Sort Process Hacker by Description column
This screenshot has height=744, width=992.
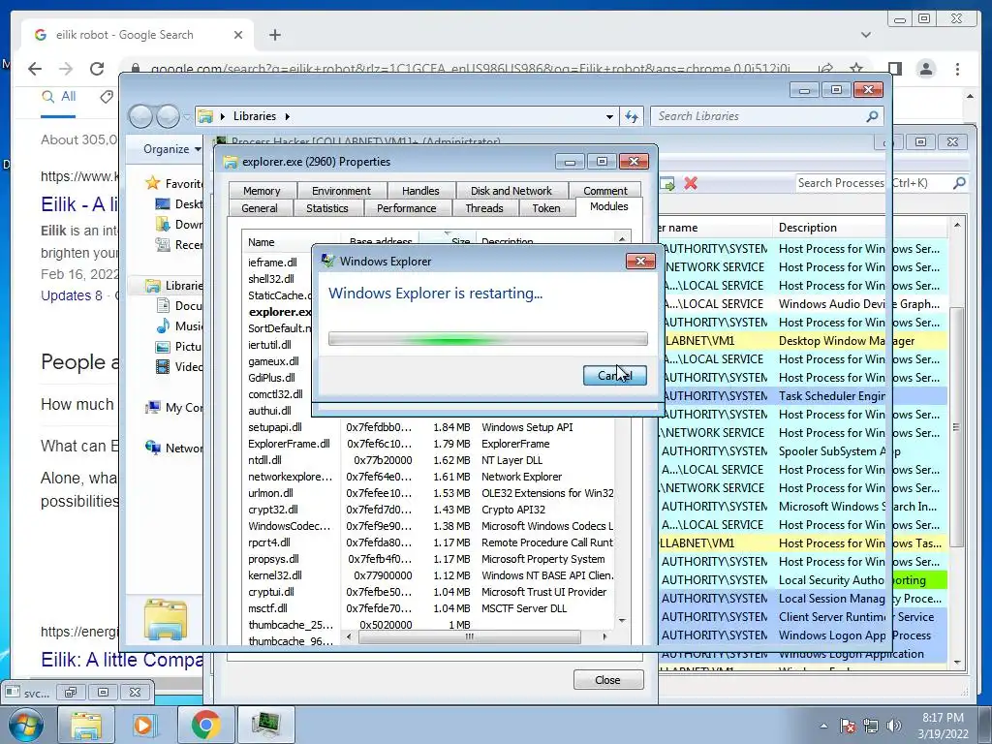coord(860,227)
